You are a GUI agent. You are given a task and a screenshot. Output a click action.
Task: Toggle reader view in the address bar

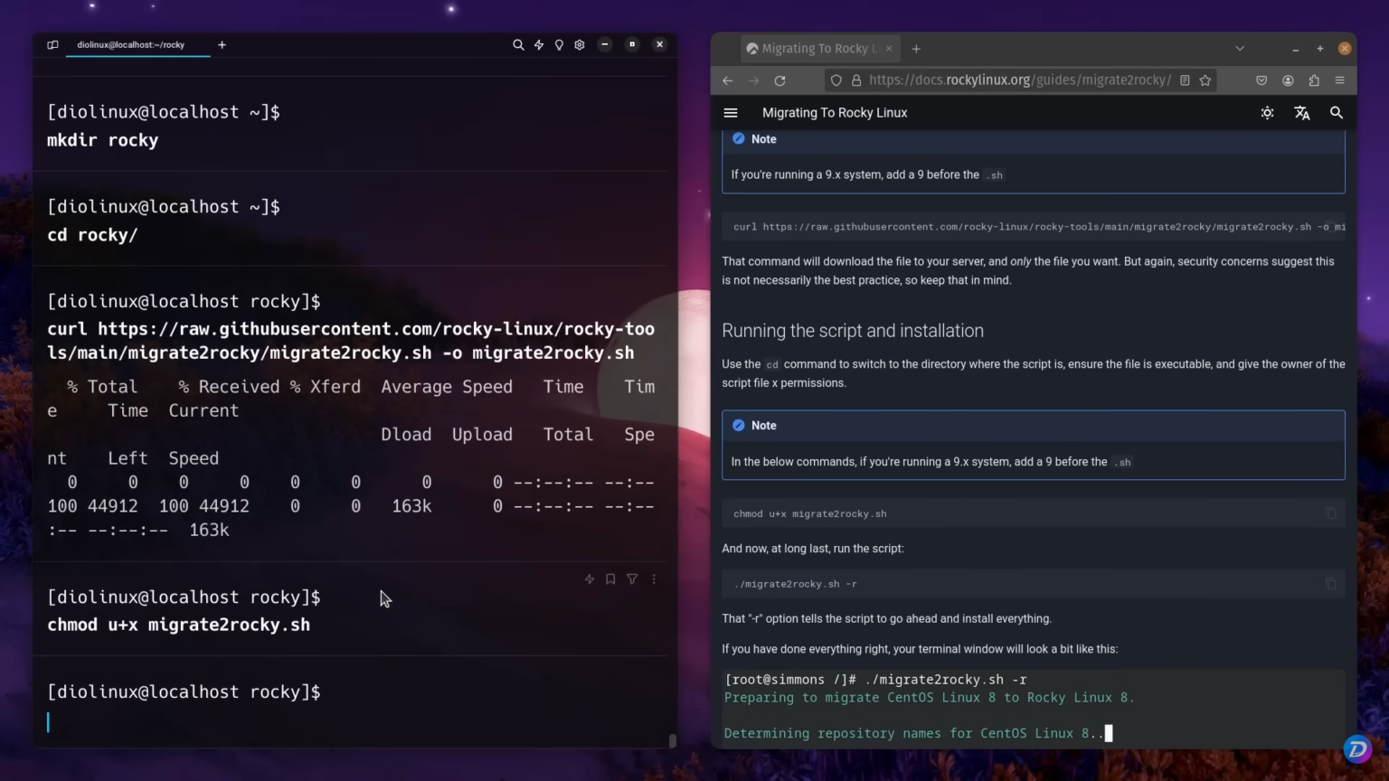tap(1185, 80)
